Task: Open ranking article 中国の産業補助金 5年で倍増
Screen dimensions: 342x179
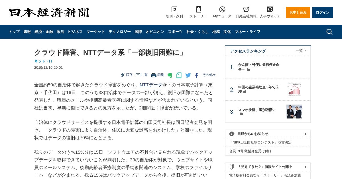Action: coord(258,89)
